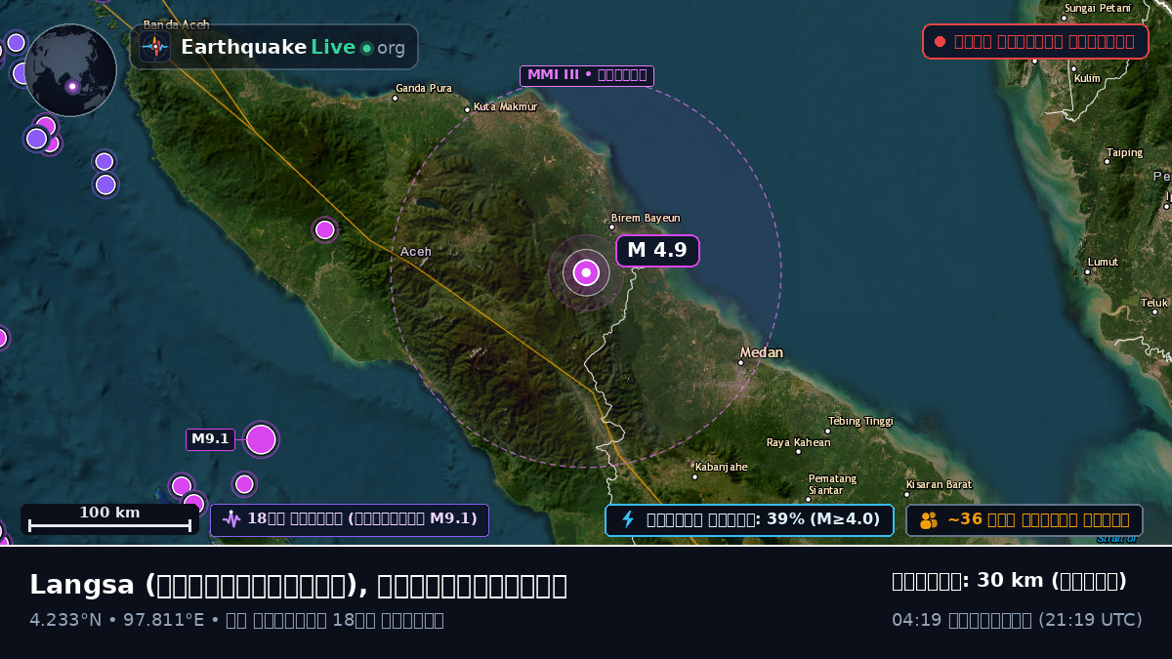Click the MMI III intensity label
The height and width of the screenshot is (659, 1172).
pos(587,75)
